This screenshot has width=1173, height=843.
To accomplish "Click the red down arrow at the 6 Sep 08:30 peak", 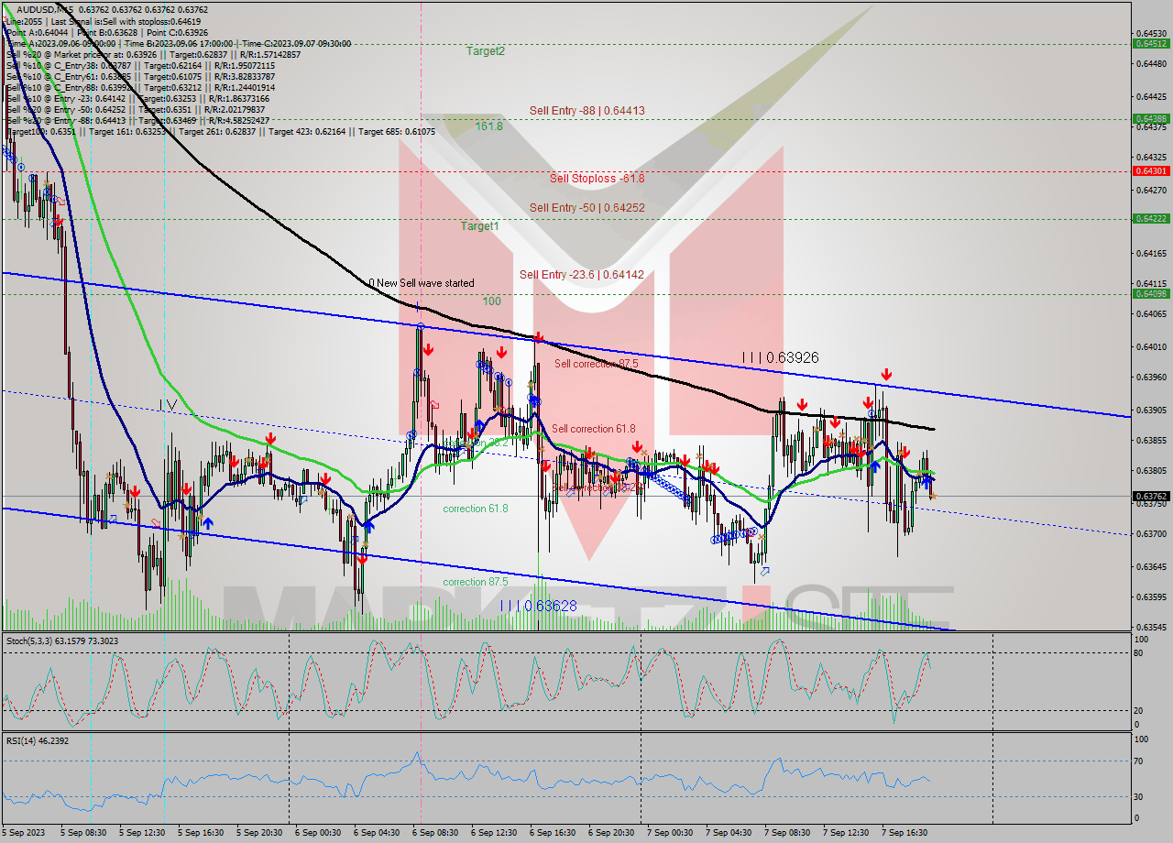I will pos(427,349).
